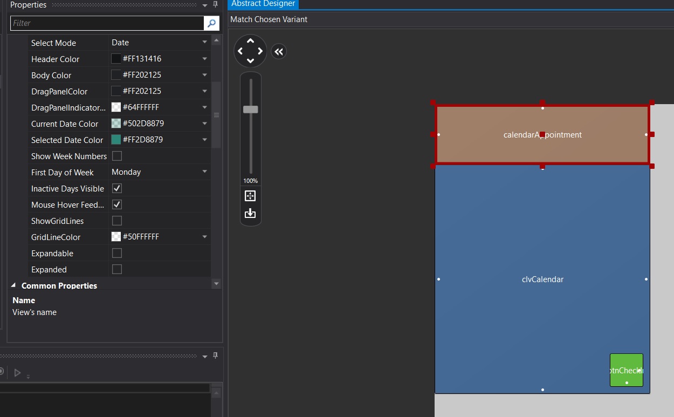Click the download arrow icon under zoom controls
The image size is (674, 417).
[250, 214]
